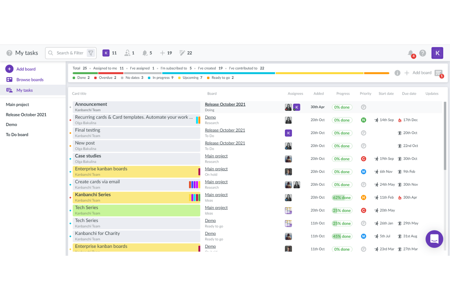450x300 pixels.
Task: Open Release October 2021 link for Announcement
Action: tap(225, 104)
